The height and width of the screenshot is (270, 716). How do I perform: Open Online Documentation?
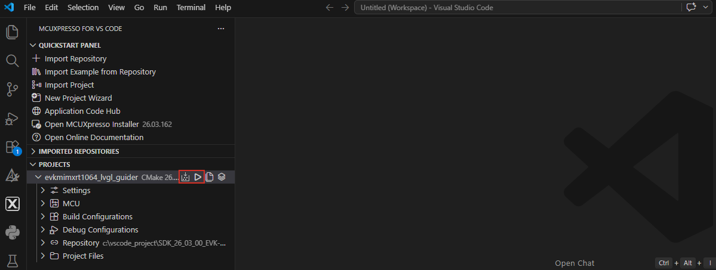tap(94, 137)
